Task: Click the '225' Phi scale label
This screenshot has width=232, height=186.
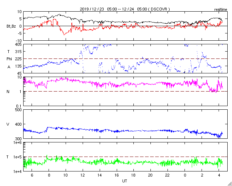Action: pyautogui.click(x=18, y=59)
